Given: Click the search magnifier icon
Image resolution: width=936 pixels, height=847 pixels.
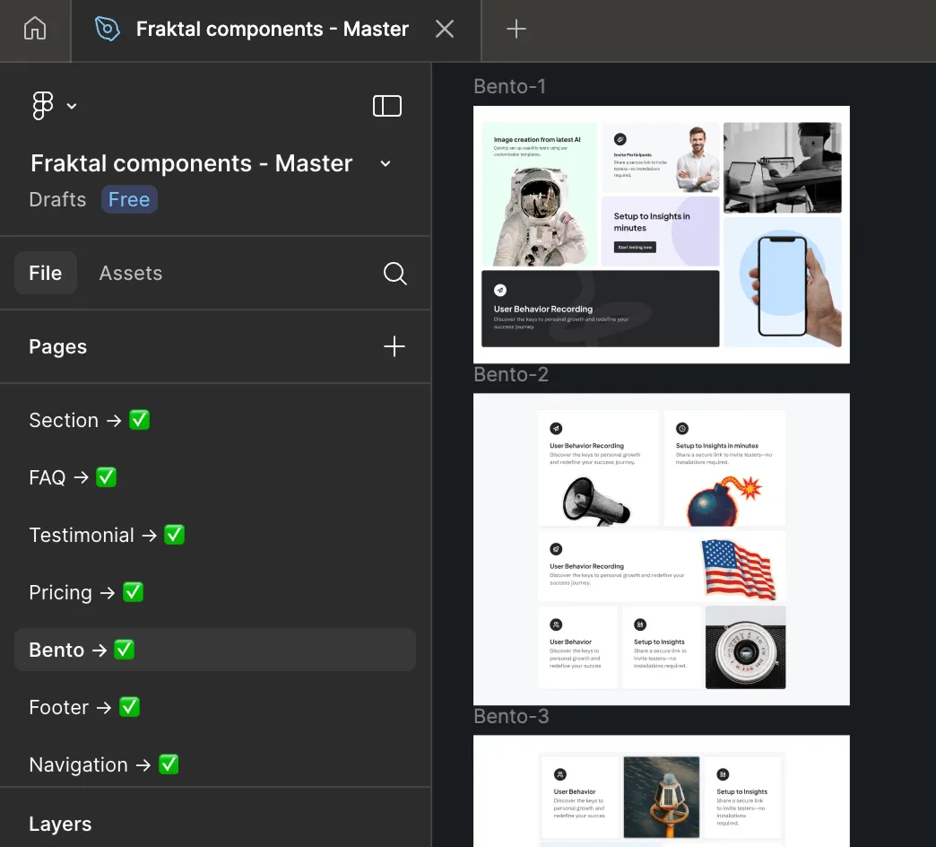Looking at the screenshot, I should [394, 274].
